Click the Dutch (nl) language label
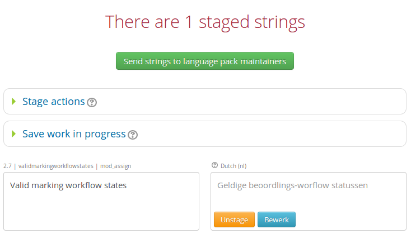 coord(234,166)
